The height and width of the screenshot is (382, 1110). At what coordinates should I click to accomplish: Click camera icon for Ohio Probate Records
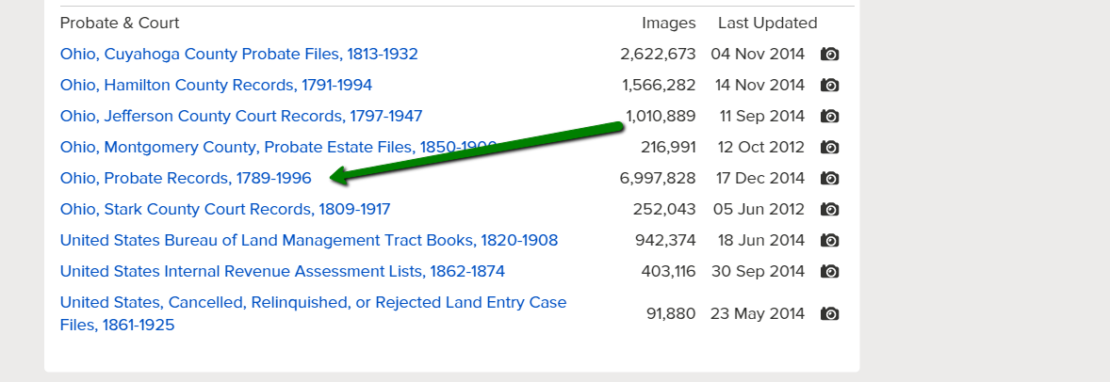(x=829, y=179)
